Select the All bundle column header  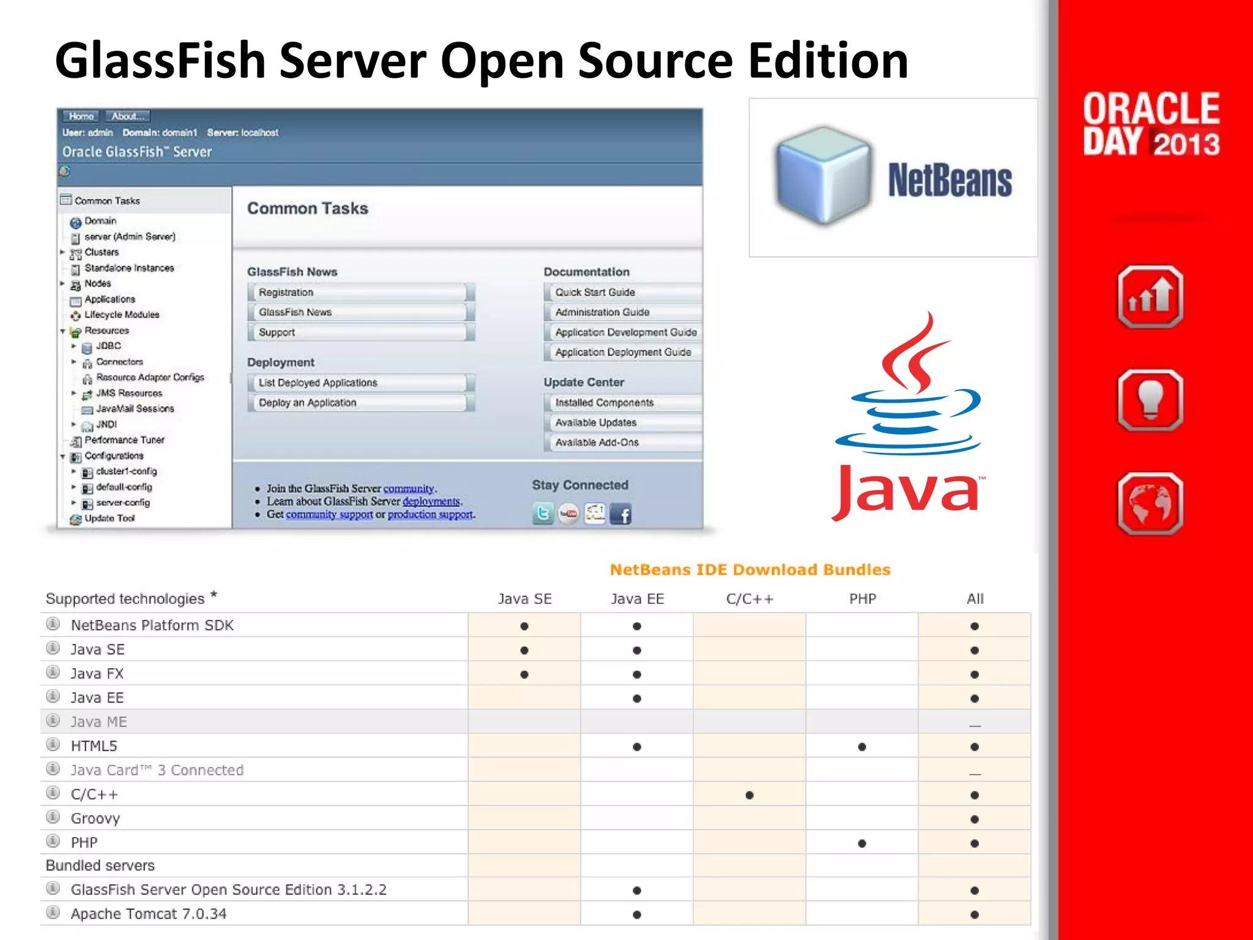point(975,599)
